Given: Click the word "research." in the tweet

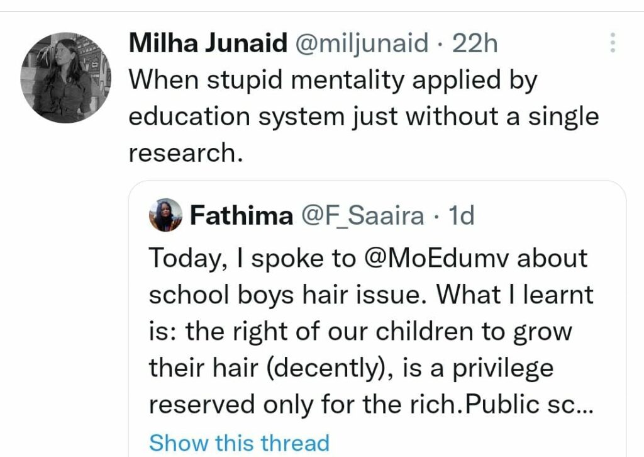Looking at the screenshot, I should tap(186, 152).
